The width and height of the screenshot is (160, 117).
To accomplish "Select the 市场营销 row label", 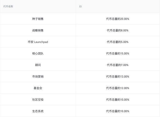I will [38, 77].
